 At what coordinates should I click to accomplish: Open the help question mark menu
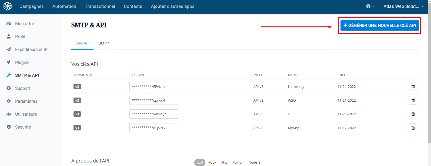click(x=370, y=6)
